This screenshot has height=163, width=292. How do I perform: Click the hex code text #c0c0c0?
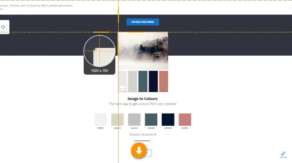point(134,128)
